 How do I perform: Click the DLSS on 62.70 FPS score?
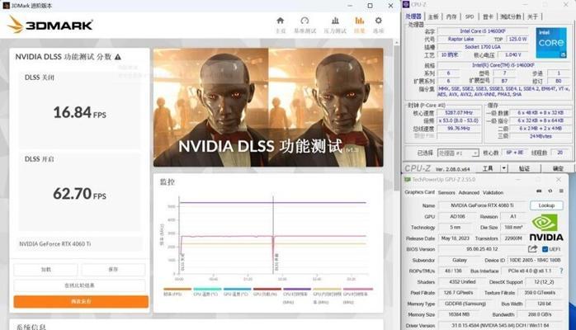(x=80, y=194)
